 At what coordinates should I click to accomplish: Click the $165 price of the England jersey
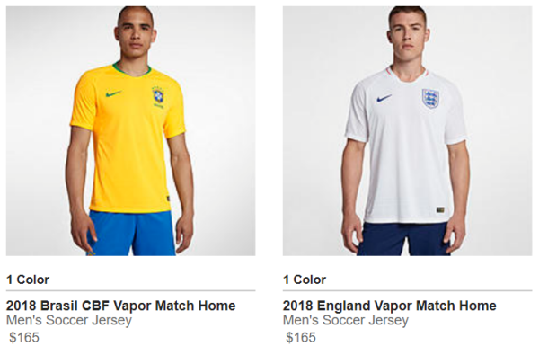301,337
